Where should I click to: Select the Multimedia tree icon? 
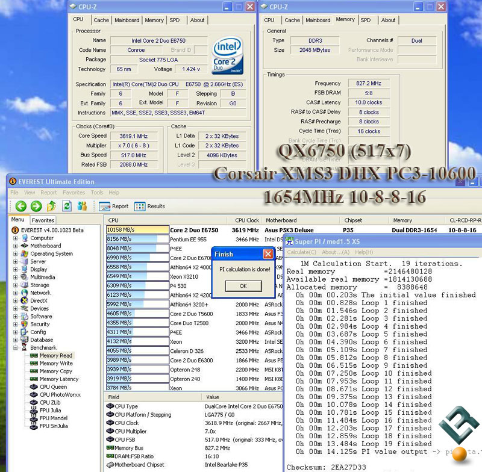pos(25,277)
